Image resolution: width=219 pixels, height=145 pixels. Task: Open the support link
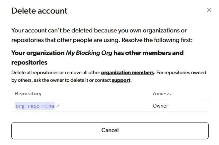pos(121,80)
